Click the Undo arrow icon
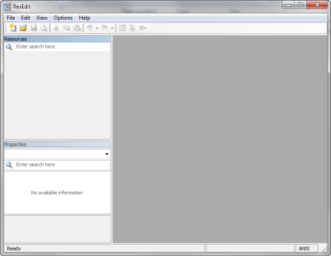The width and height of the screenshot is (331, 256). 89,28
